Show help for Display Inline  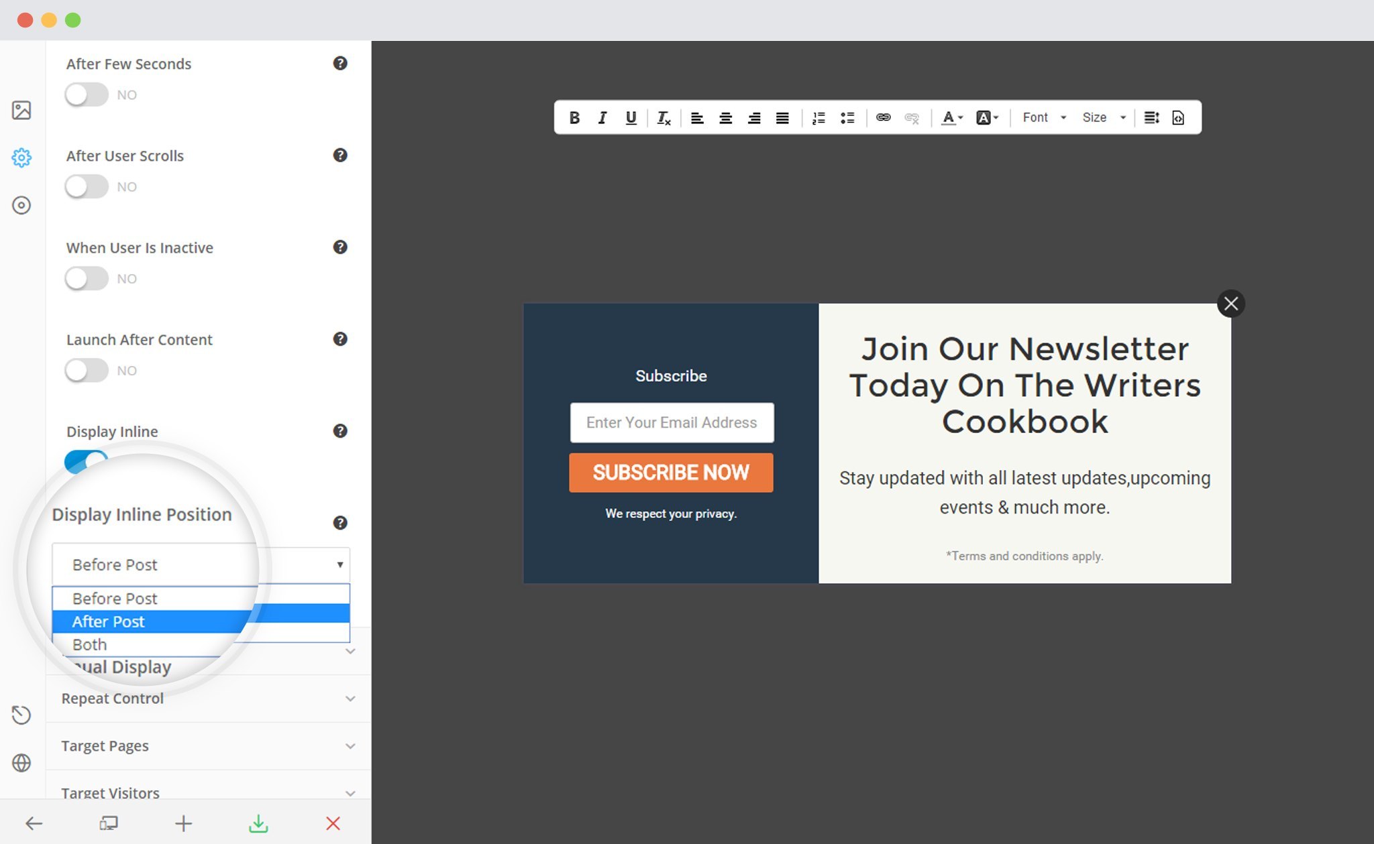click(340, 430)
